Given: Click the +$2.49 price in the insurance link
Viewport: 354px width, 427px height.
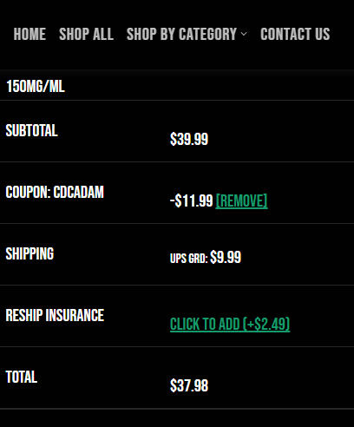Looking at the screenshot, I should (x=266, y=324).
